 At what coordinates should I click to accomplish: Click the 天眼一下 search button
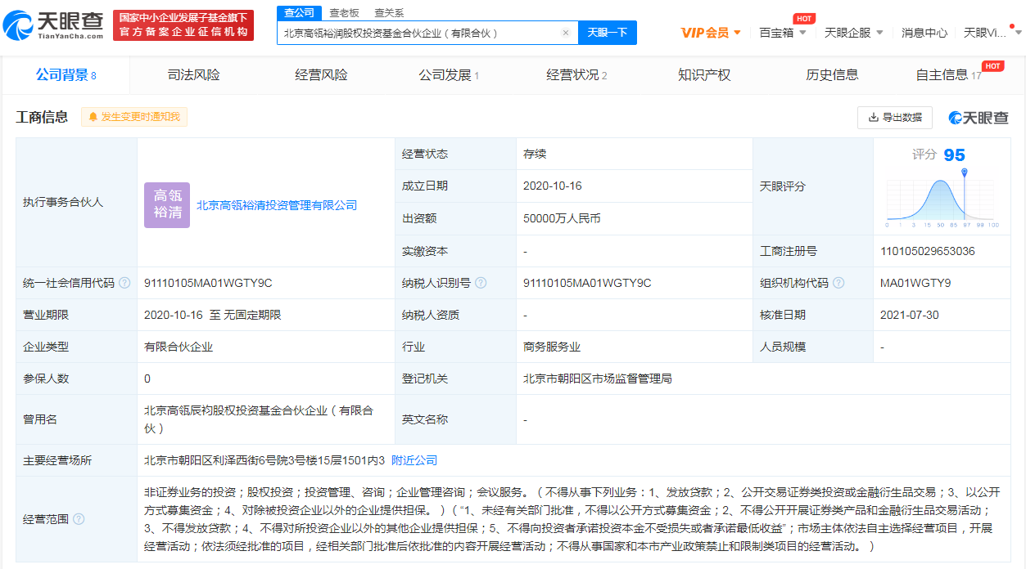608,33
